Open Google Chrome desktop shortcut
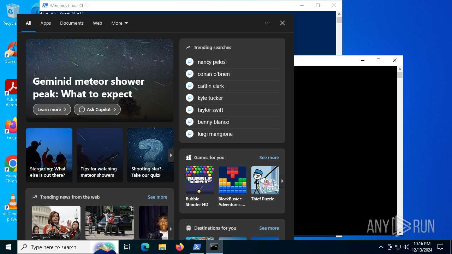Viewport: 452px width, 254px height. click(x=11, y=169)
